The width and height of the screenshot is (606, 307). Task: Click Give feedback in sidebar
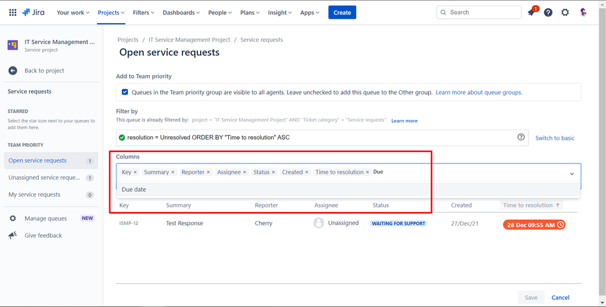click(x=43, y=236)
